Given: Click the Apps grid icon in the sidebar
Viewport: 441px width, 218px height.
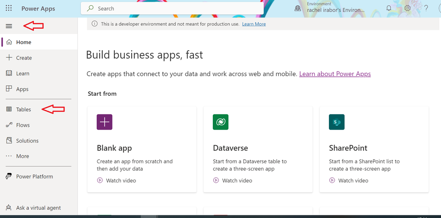Looking at the screenshot, I should coord(9,89).
